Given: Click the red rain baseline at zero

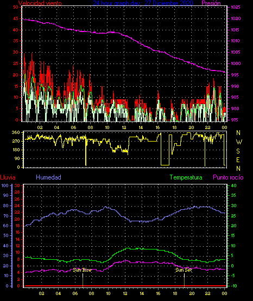Looking at the screenshot, I should pos(125,286).
